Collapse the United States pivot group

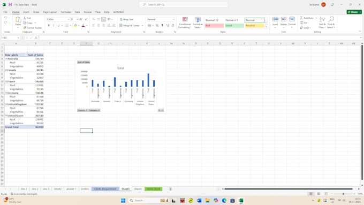coord(6,116)
